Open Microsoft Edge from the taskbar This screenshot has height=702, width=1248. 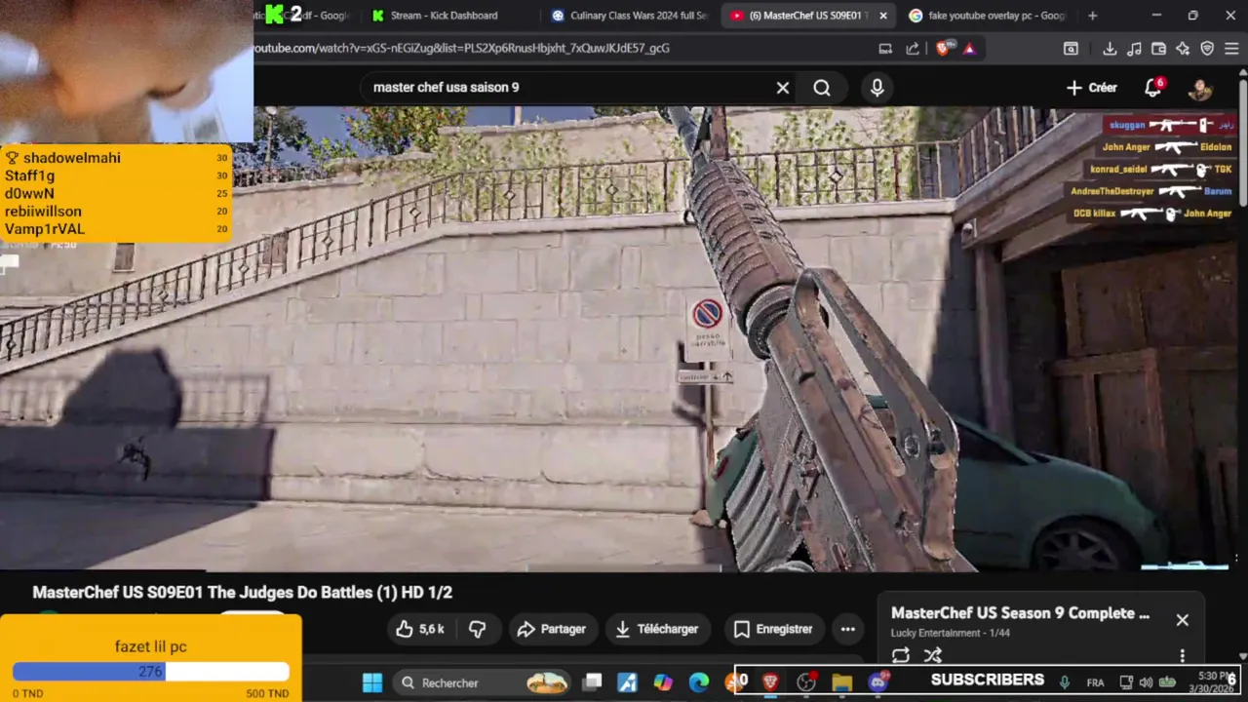(x=699, y=682)
